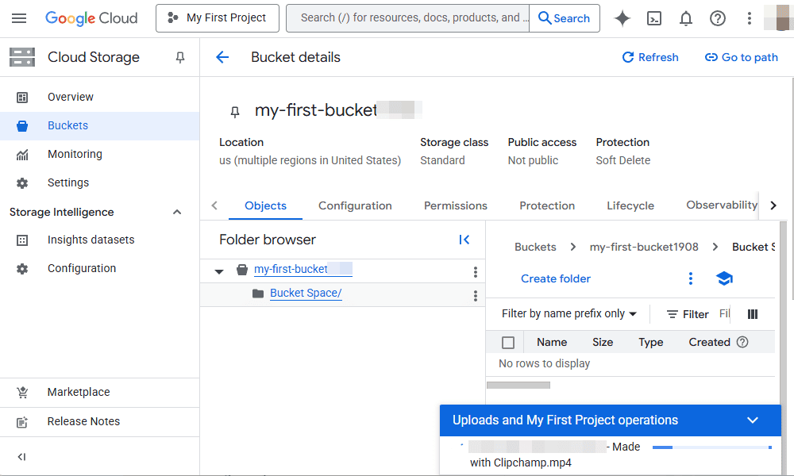Collapse the left navigation sidebar
Image resolution: width=794 pixels, height=476 pixels.
(21, 457)
